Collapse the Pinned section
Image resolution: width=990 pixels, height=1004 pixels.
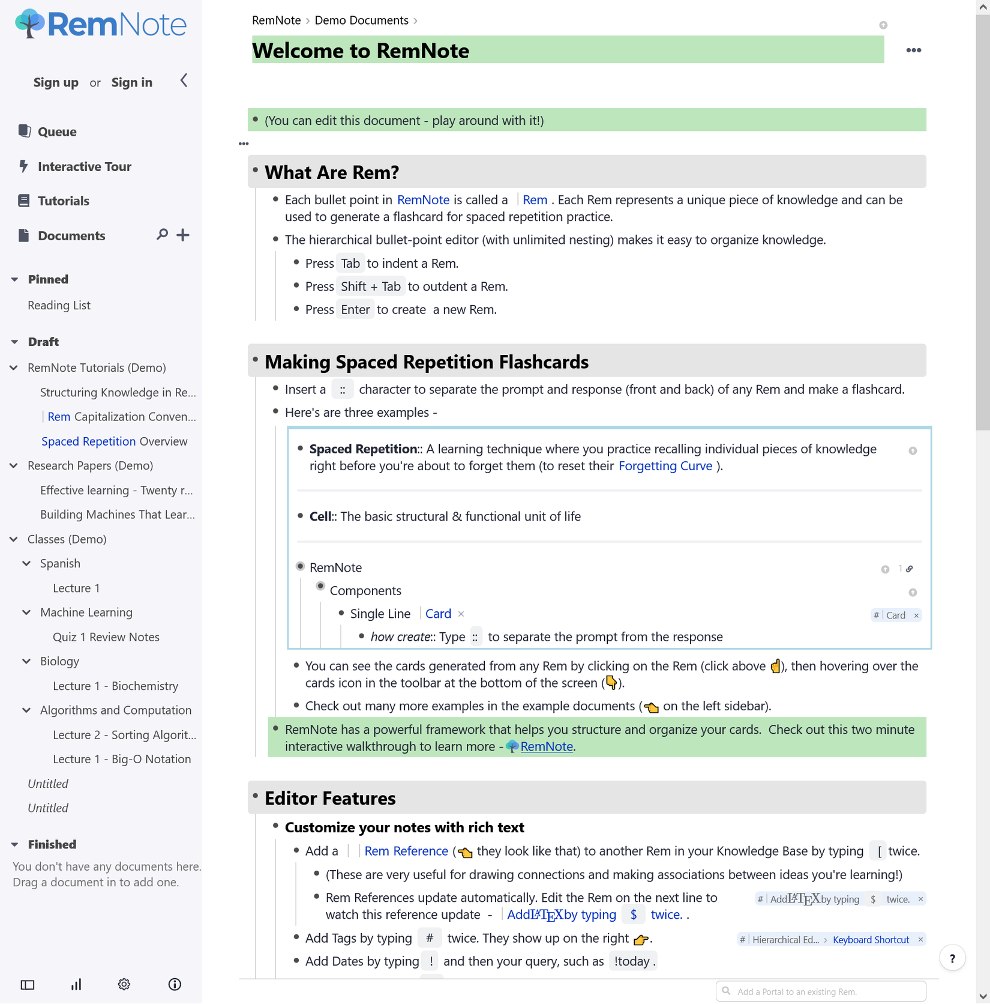[x=14, y=279]
